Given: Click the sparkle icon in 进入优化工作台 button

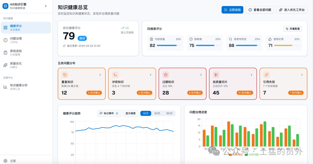Looking at the screenshot, I should coord(281,10).
